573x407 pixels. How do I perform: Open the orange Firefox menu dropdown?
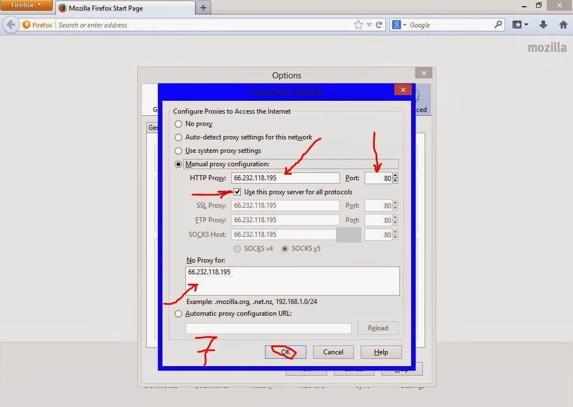click(x=26, y=6)
